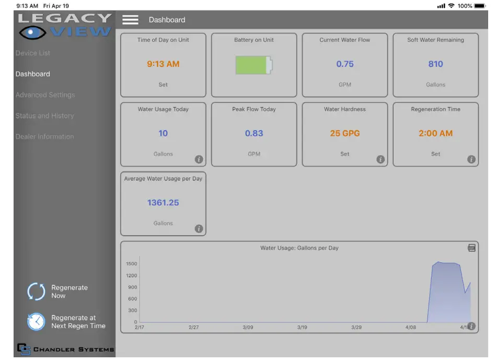Click the Regenerate at Next Regen Time clock icon

(36, 322)
